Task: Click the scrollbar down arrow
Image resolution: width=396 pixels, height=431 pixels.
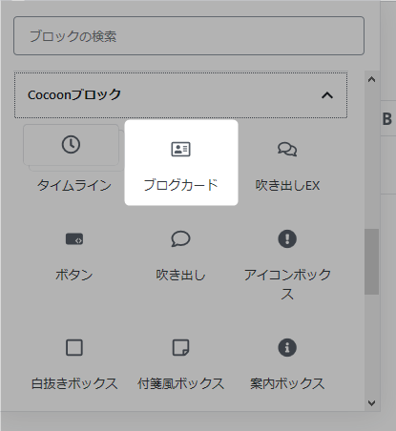Action: (371, 403)
